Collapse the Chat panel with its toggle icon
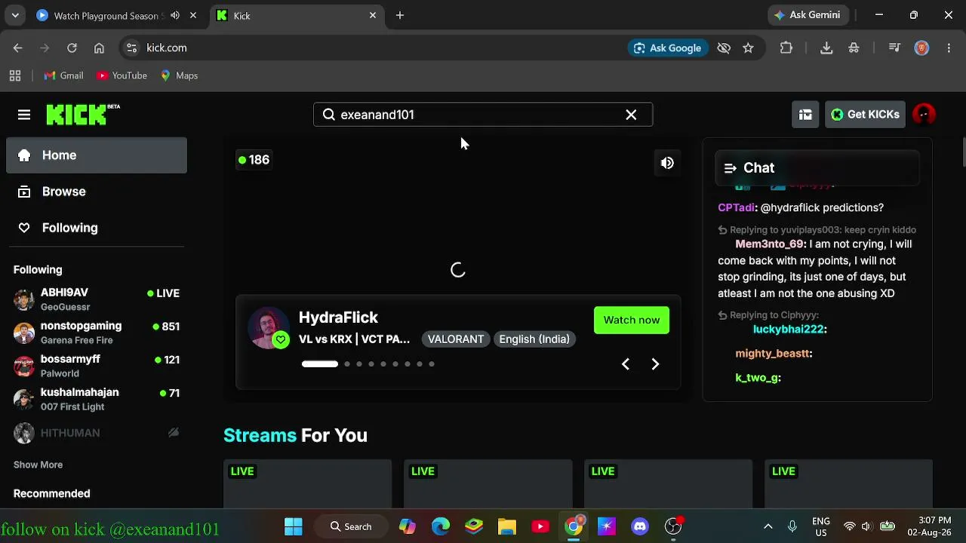 [x=730, y=168]
